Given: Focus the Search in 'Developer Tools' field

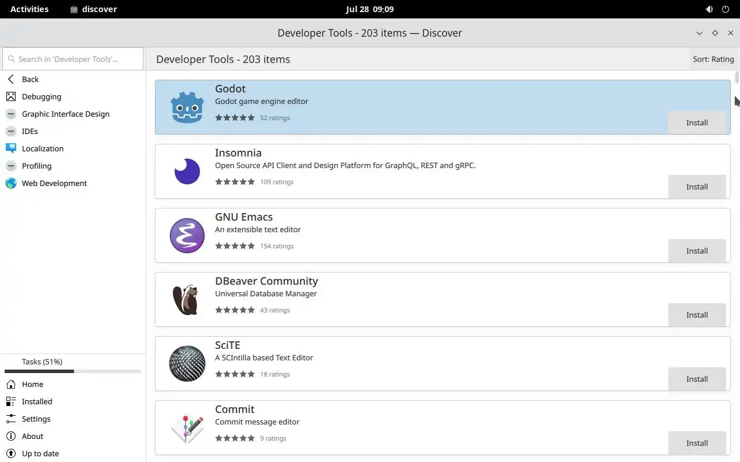Looking at the screenshot, I should click(x=73, y=59).
